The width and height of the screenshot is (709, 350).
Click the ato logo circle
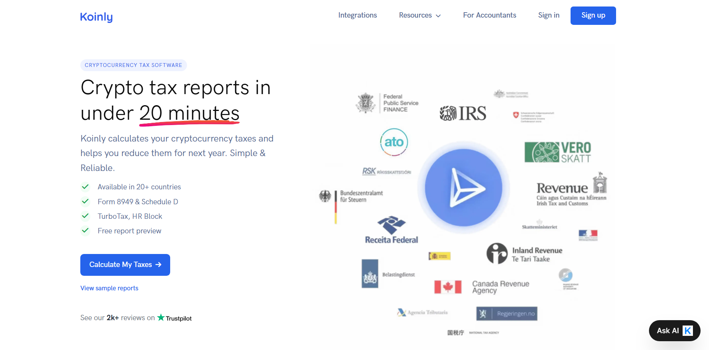(x=394, y=142)
